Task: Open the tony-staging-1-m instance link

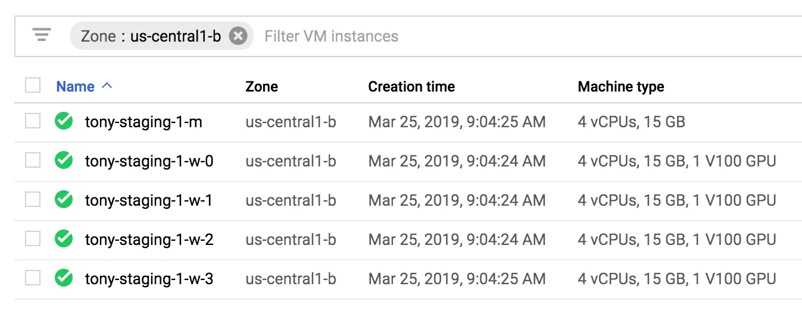Action: click(143, 122)
